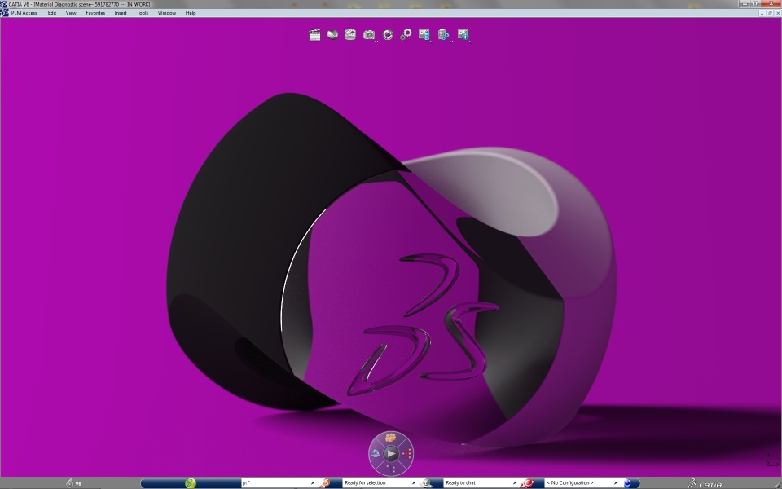This screenshot has height=489, width=782.
Task: Open the Window menu
Action: [166, 13]
